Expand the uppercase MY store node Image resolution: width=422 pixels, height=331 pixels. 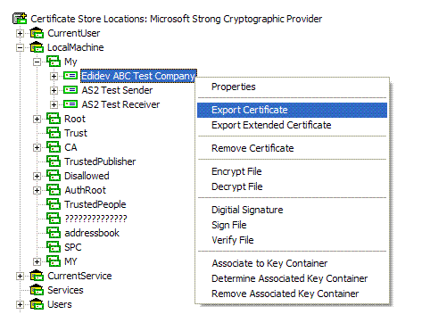37,261
